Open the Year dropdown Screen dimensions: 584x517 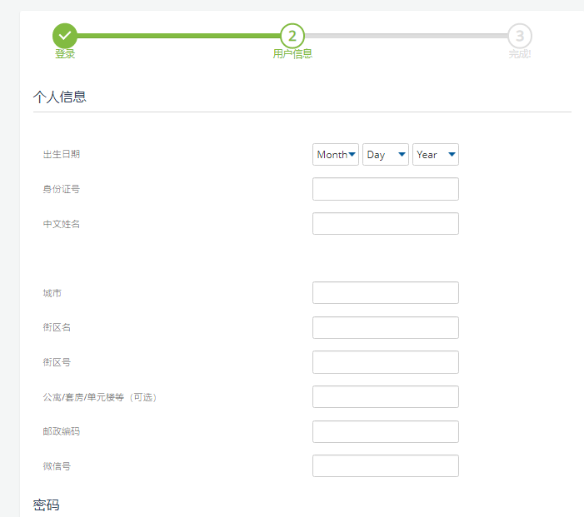436,155
